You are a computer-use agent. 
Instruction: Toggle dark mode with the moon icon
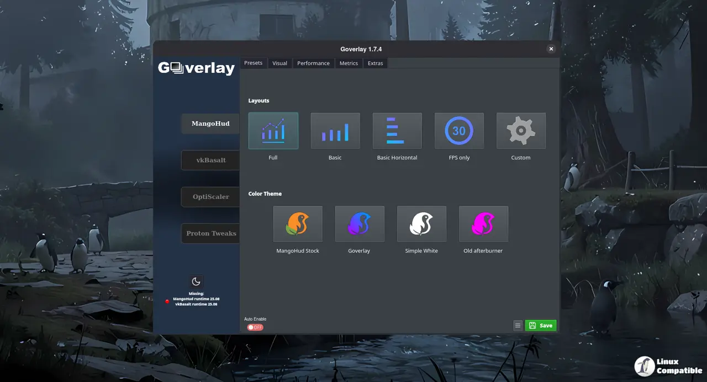tap(196, 282)
